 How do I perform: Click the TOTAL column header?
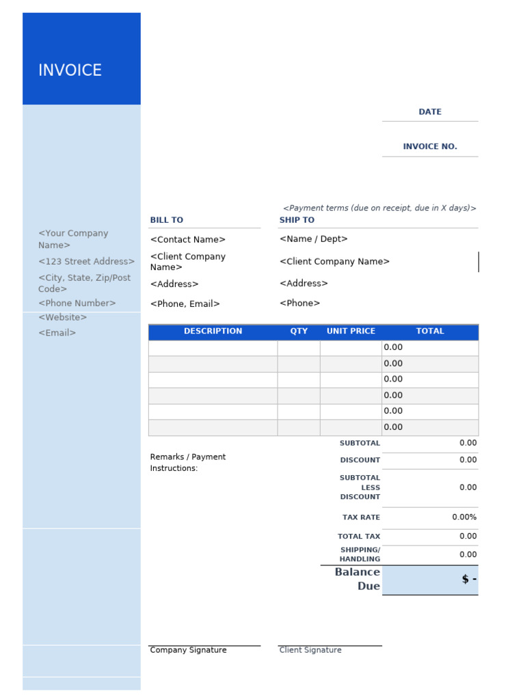[x=430, y=332]
